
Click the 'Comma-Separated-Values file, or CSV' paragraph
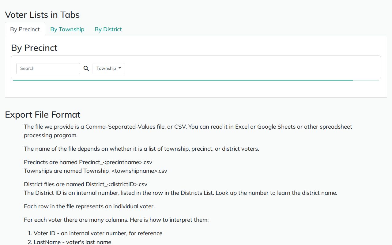188,131
